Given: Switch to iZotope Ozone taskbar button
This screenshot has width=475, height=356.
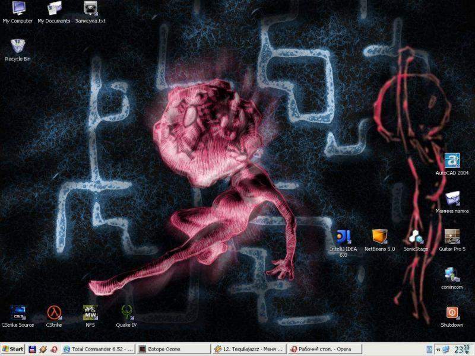Looking at the screenshot, I should [173, 349].
